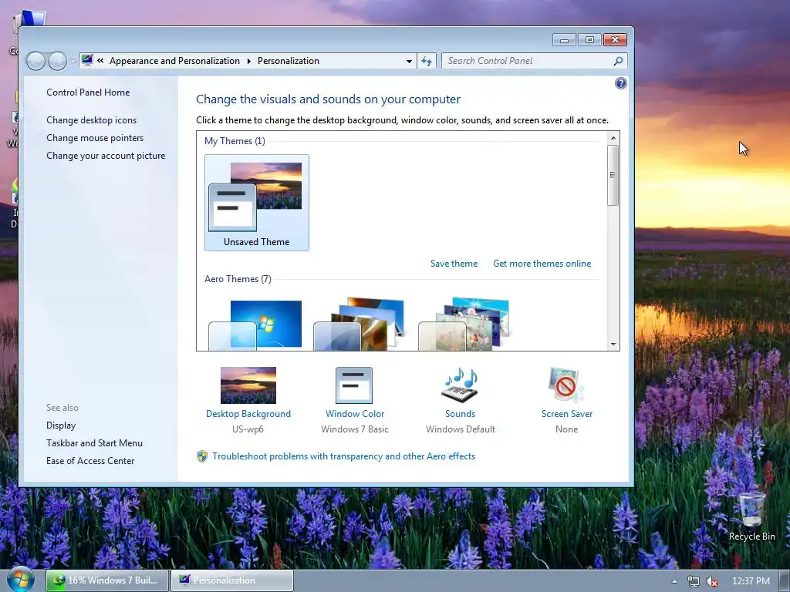The width and height of the screenshot is (790, 592).
Task: Select the Characters Aero theme thumbnail
Action: click(464, 325)
